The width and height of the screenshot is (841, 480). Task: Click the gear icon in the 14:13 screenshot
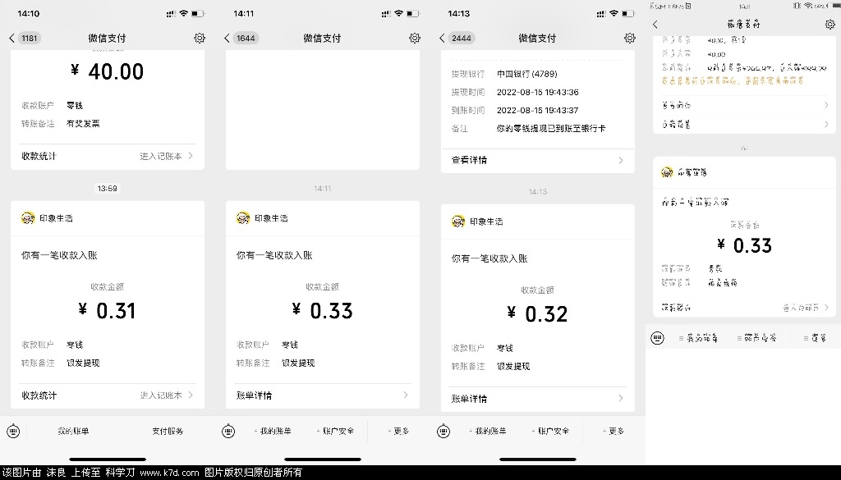click(x=630, y=38)
